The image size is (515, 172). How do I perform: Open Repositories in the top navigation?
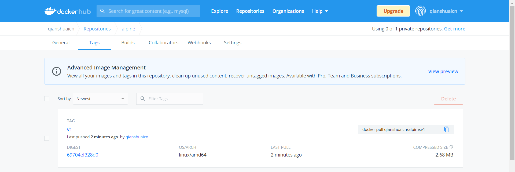tap(250, 11)
